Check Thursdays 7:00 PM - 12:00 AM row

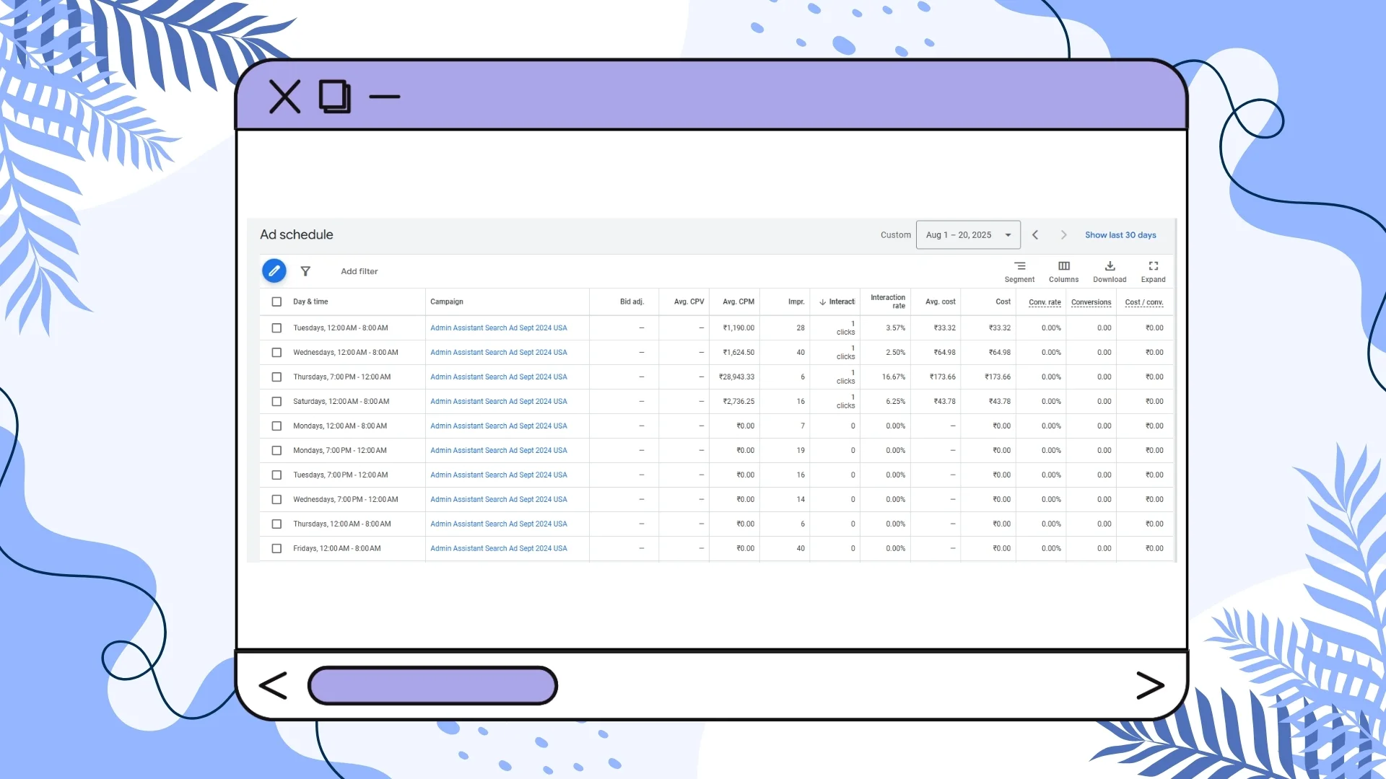[276, 377]
